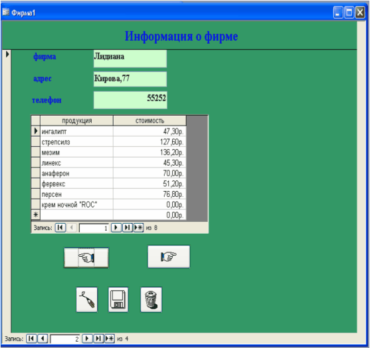Click the телефон field with 55252
Screen dimensions: 370x348
130,100
